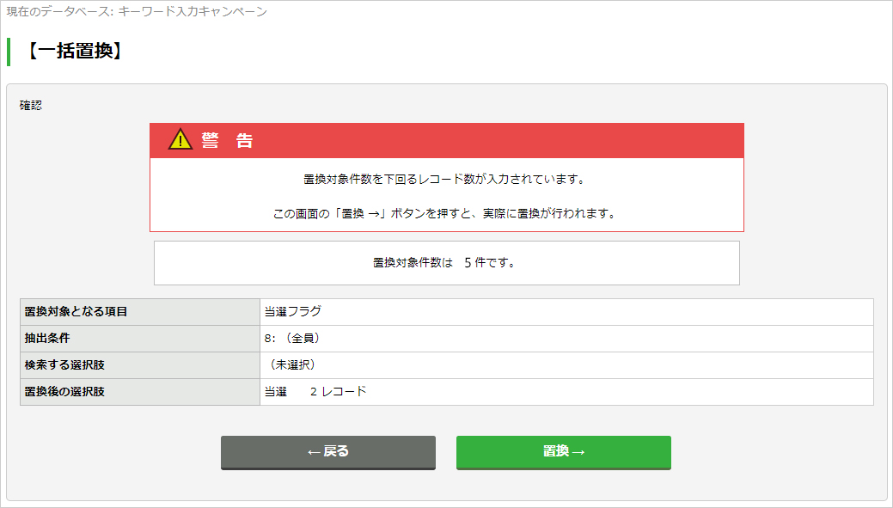This screenshot has width=893, height=508.
Task: Click the 抽出条件 row header
Action: point(140,339)
